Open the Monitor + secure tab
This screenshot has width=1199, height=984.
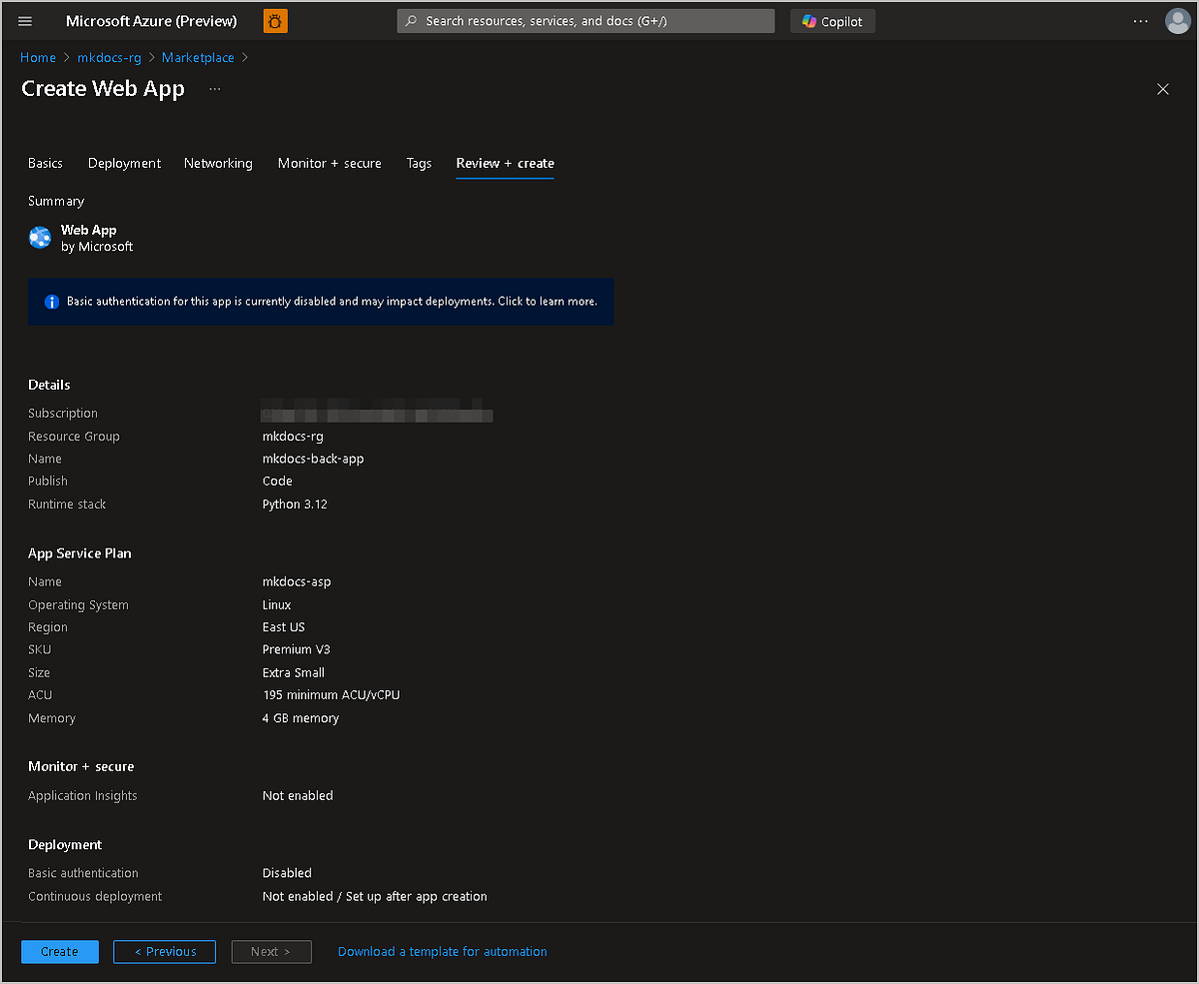[x=329, y=163]
